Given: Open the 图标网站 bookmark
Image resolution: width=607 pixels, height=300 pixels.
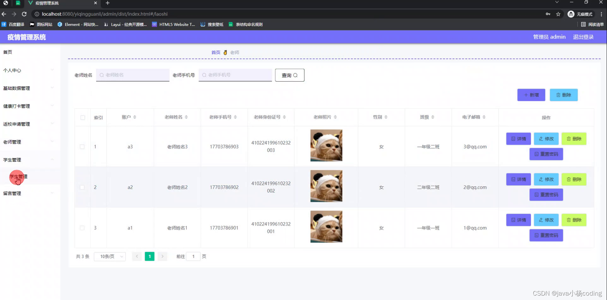Looking at the screenshot, I should 41,25.
